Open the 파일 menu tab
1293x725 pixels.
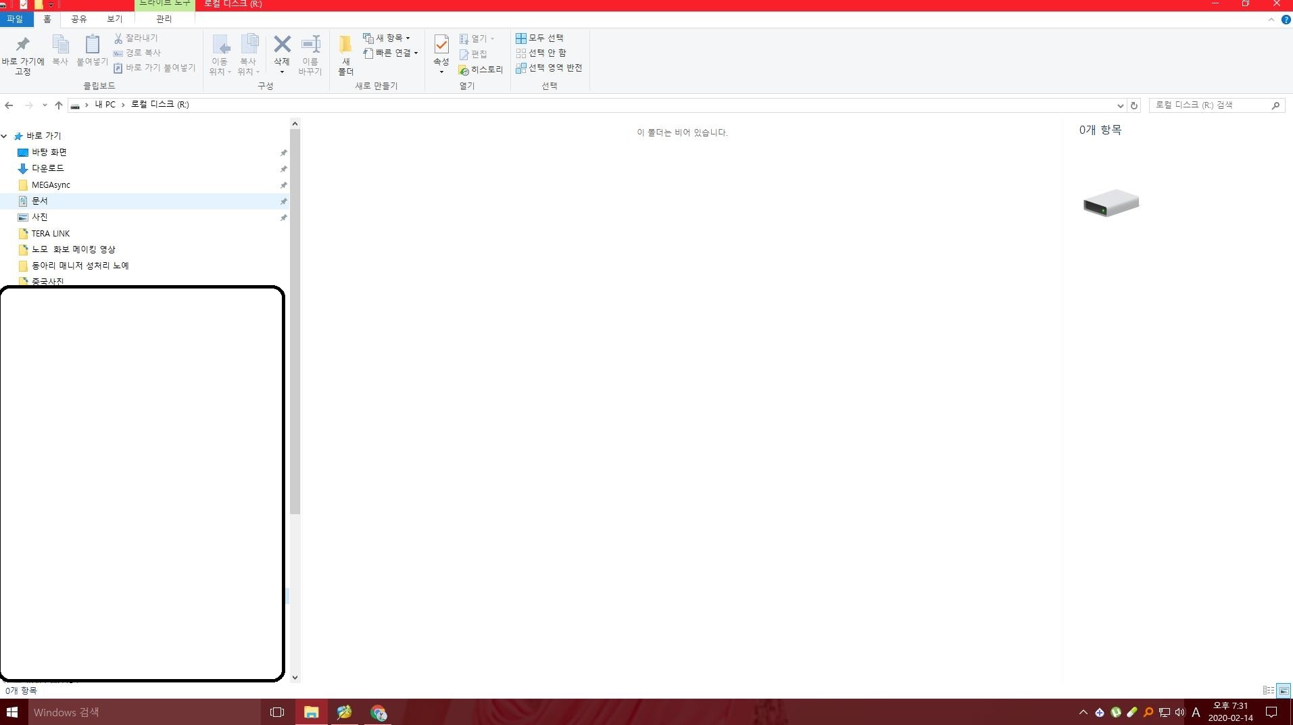click(16, 19)
